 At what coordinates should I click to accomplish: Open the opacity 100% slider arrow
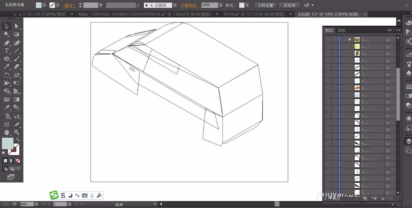[221, 5]
